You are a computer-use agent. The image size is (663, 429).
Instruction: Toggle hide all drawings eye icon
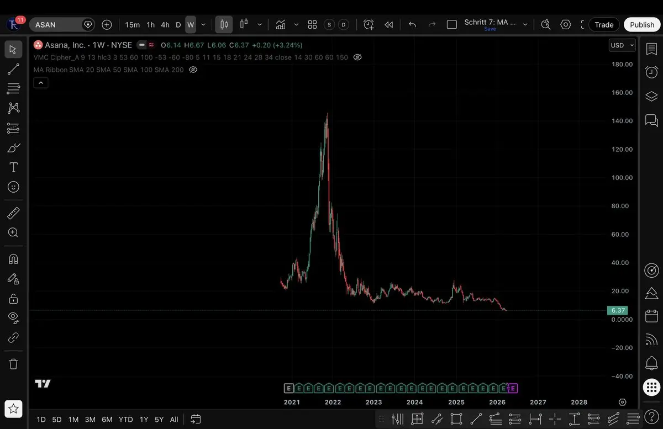coord(13,317)
